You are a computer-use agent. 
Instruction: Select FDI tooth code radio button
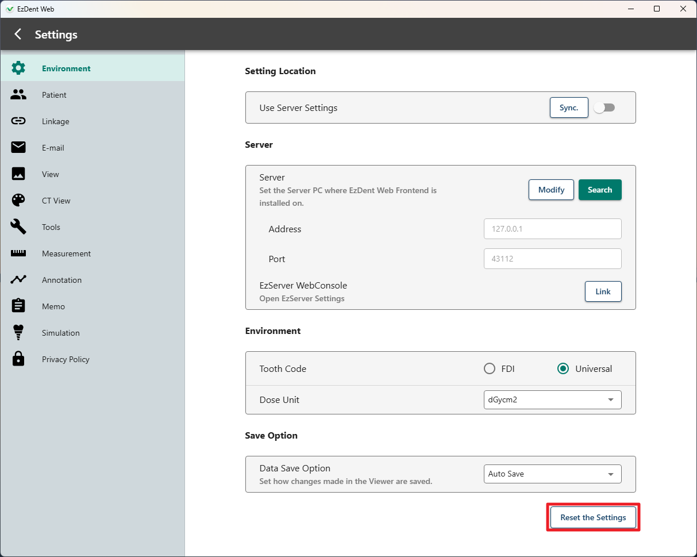click(x=490, y=368)
